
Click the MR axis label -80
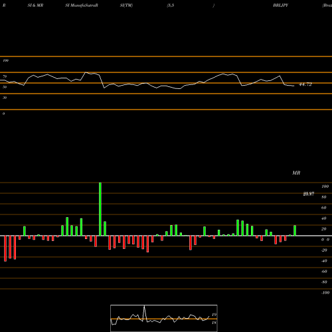(324, 282)
